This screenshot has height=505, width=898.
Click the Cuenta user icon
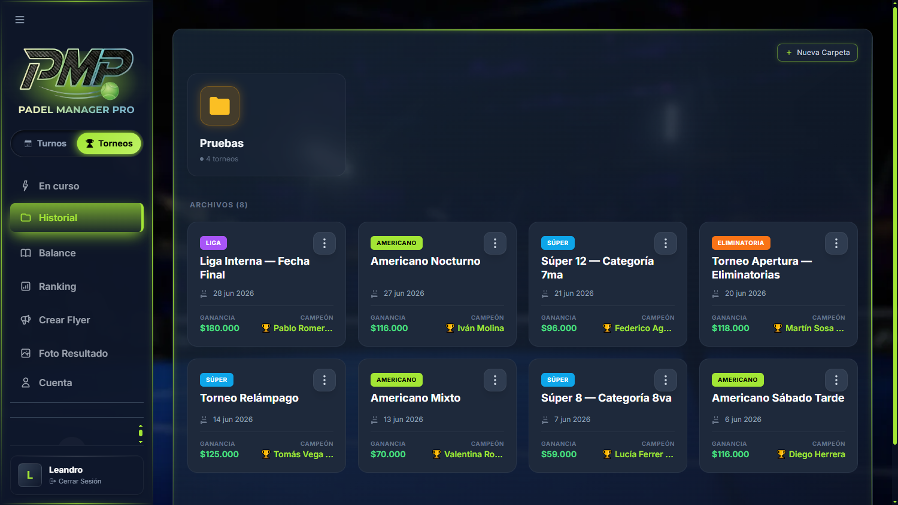26,382
